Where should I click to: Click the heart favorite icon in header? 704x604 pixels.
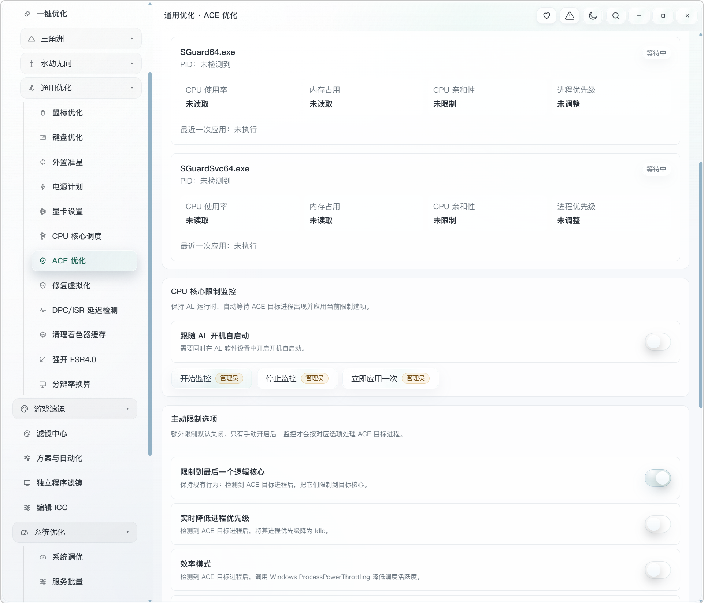546,16
